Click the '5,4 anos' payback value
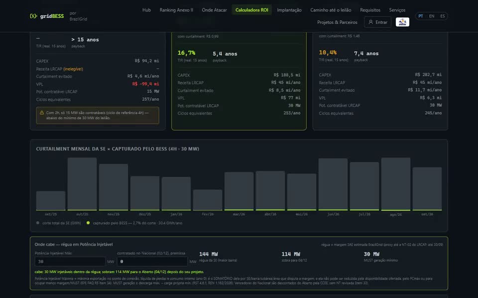The height and width of the screenshot is (298, 478). tap(225, 54)
